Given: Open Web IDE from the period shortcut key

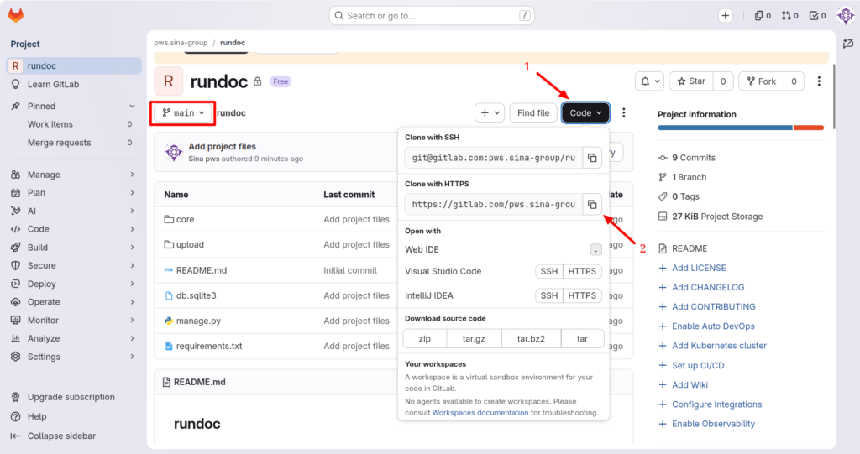Looking at the screenshot, I should pyautogui.click(x=595, y=249).
